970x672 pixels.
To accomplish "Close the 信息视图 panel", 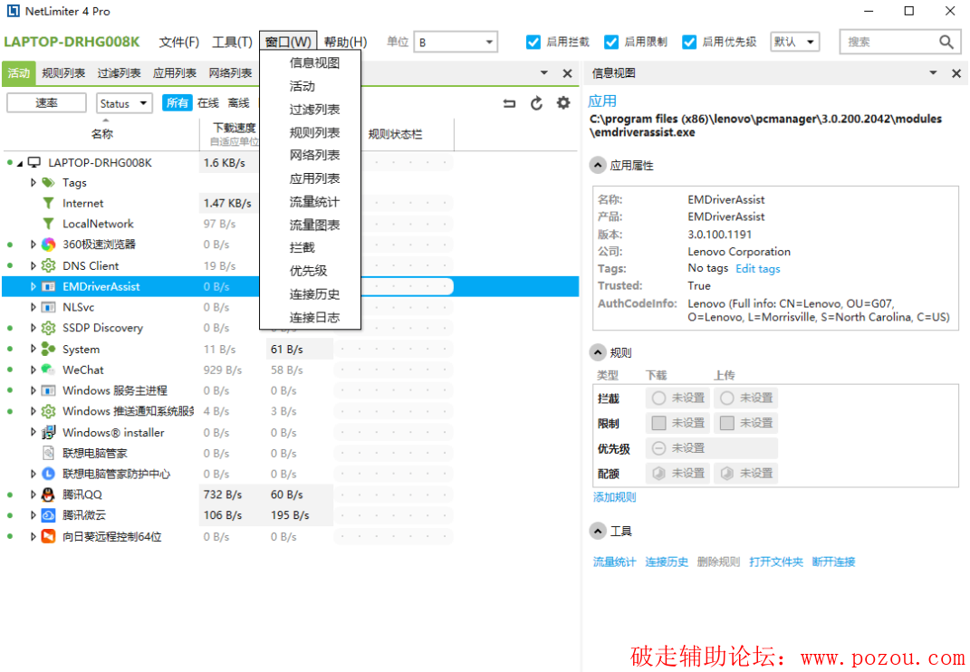I will [x=956, y=73].
